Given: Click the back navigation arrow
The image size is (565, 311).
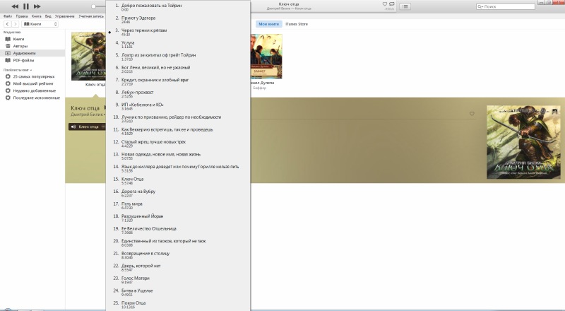Looking at the screenshot, I should (6, 24).
